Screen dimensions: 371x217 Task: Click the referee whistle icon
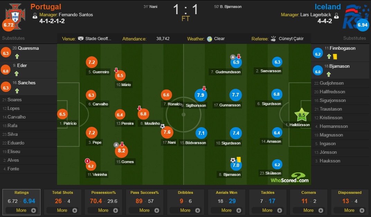(x=273, y=39)
